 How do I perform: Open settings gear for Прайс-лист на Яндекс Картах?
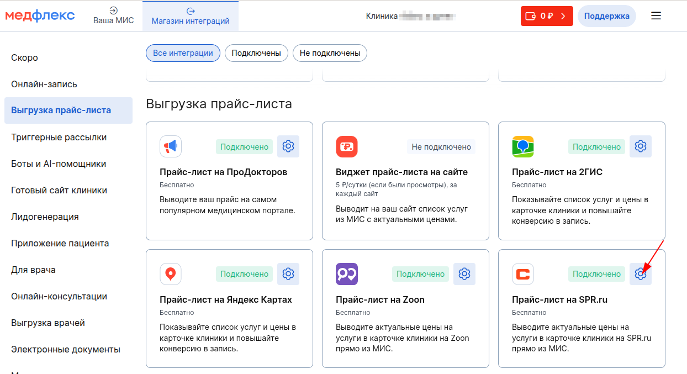coord(288,274)
